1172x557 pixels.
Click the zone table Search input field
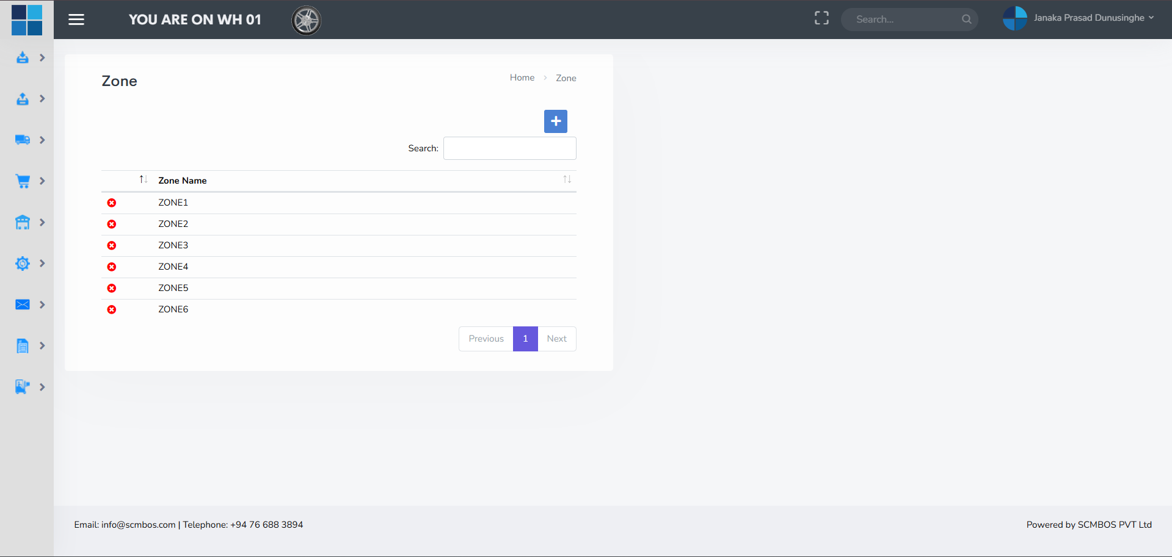coord(509,148)
